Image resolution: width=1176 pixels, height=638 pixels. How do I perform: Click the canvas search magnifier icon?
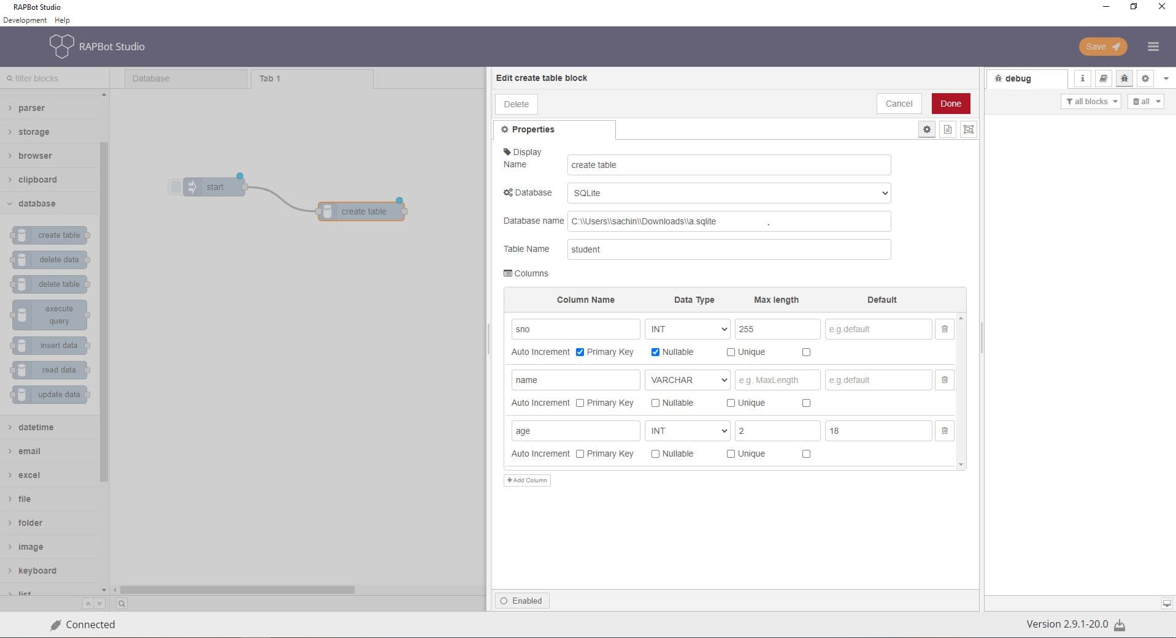click(x=121, y=604)
